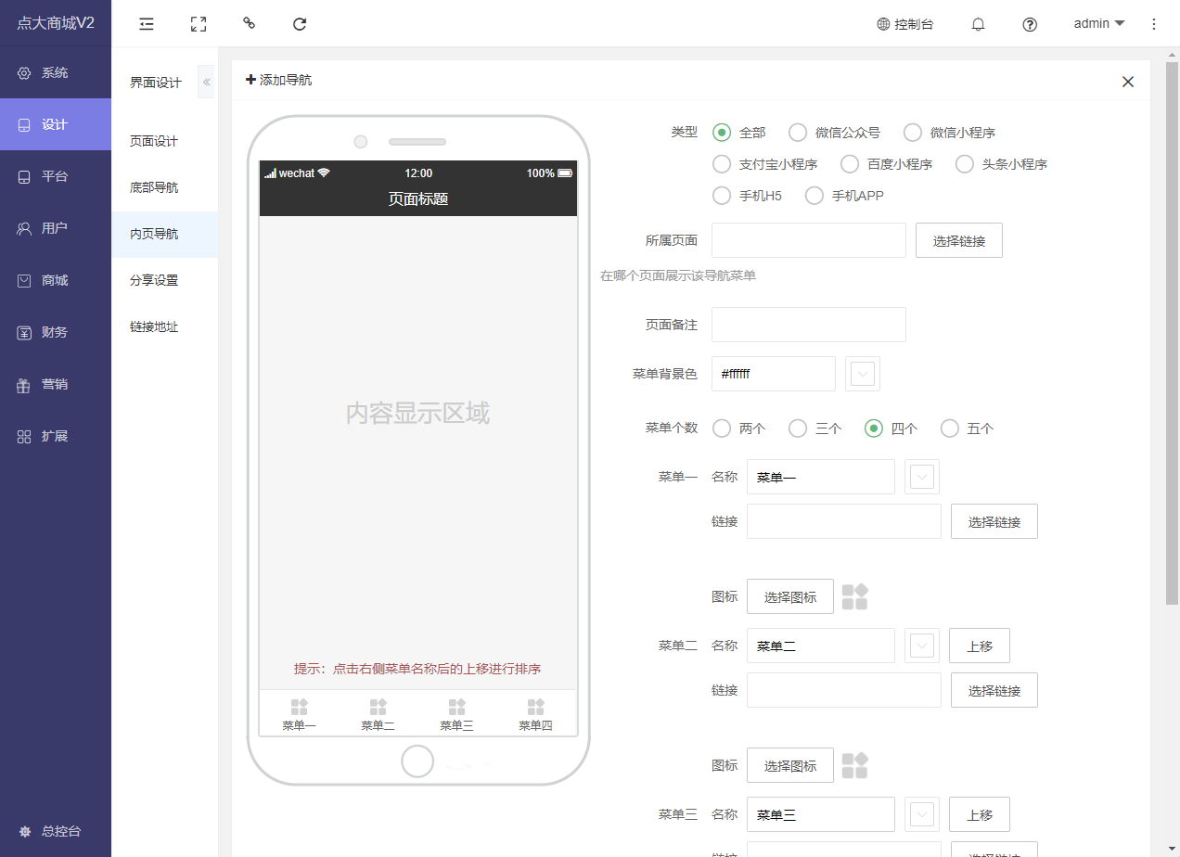Open the 底部导航 submenu item
The image size is (1180, 857).
pyautogui.click(x=154, y=187)
